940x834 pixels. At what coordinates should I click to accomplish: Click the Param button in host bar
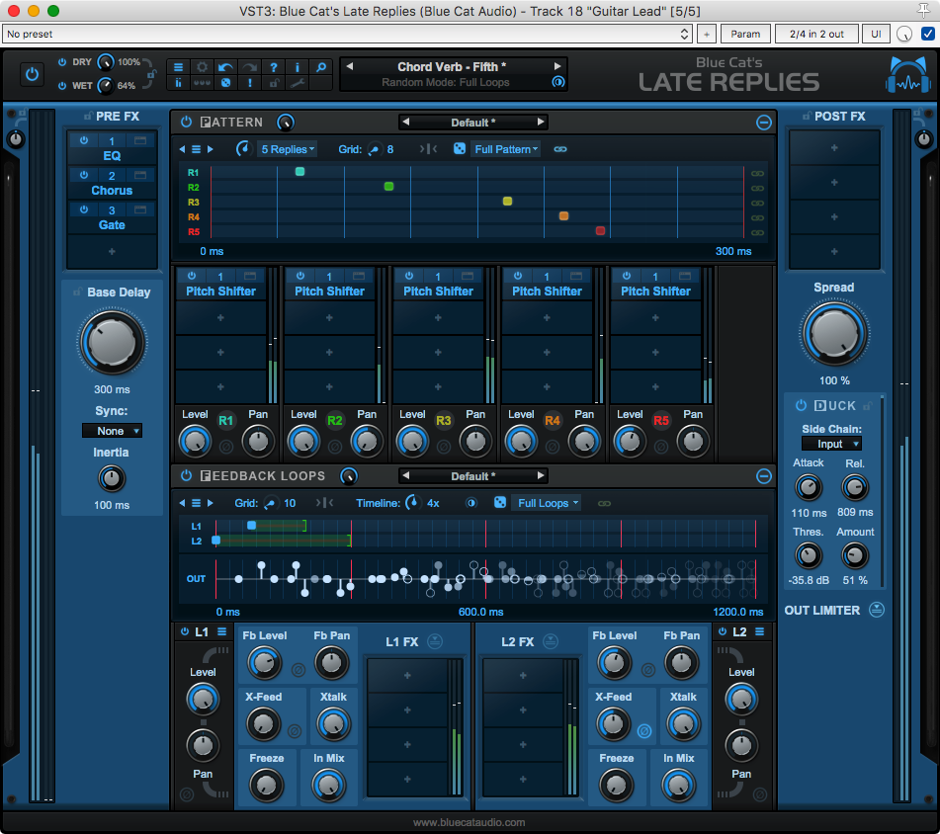pyautogui.click(x=745, y=34)
